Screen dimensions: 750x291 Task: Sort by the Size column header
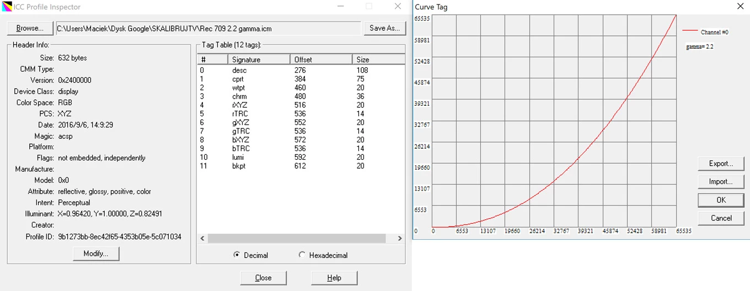click(379, 60)
